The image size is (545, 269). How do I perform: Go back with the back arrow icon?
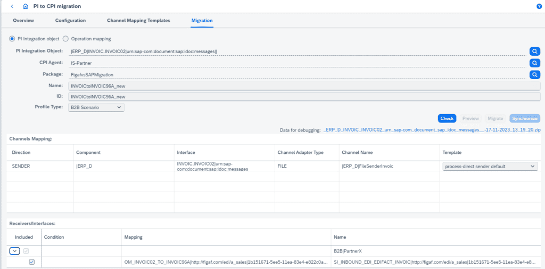coord(12,6)
